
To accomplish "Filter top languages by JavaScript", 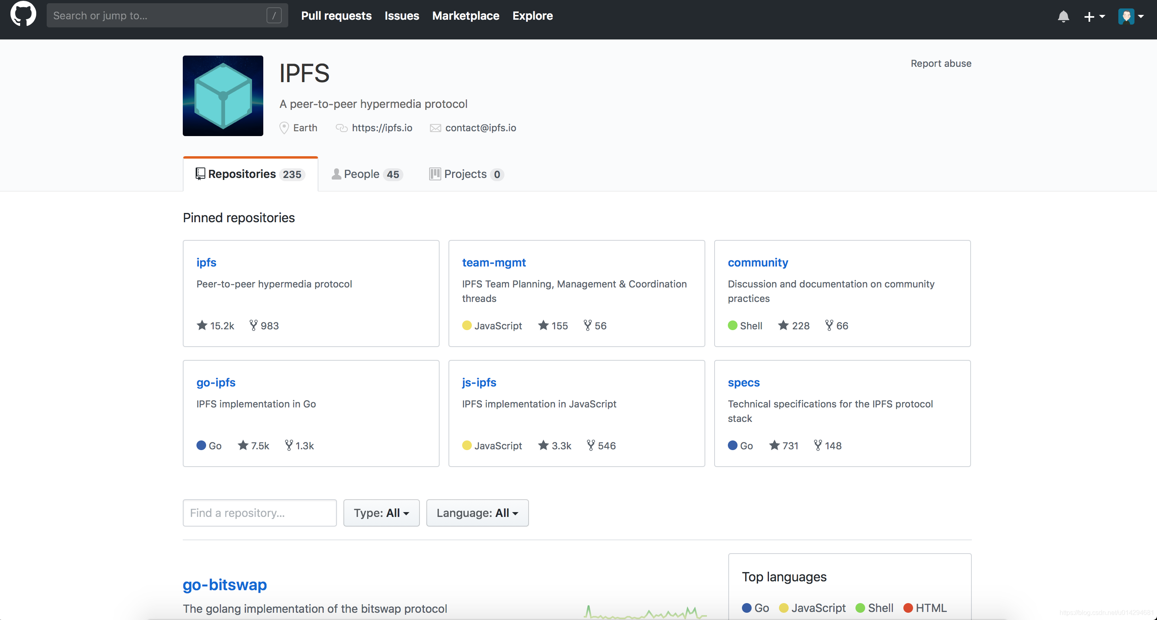I will pos(812,608).
